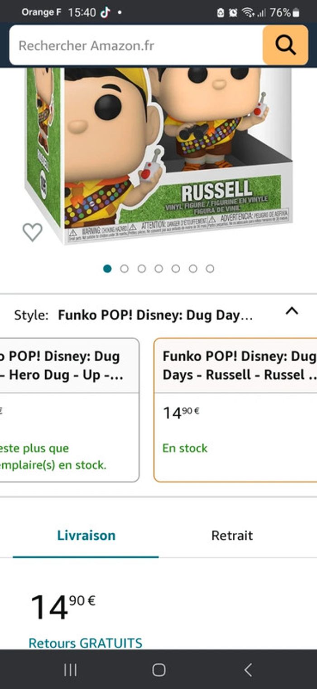This screenshot has width=317, height=689.
Task: Tap the heart wishlist icon
Action: (32, 231)
